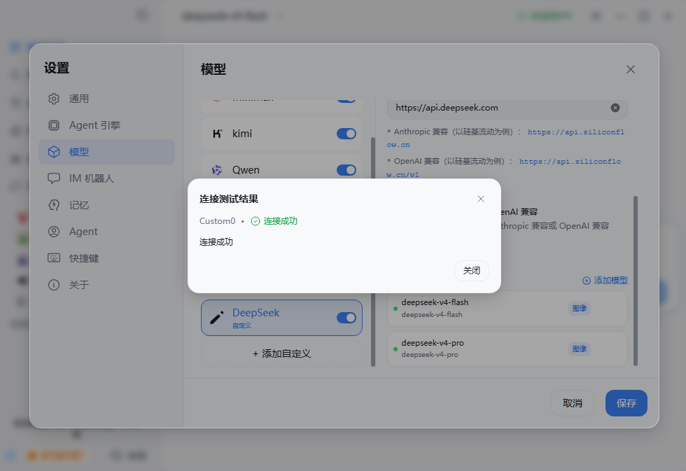Clear the API URL with the x icon
Viewport: 686px width, 471px height.
click(615, 108)
